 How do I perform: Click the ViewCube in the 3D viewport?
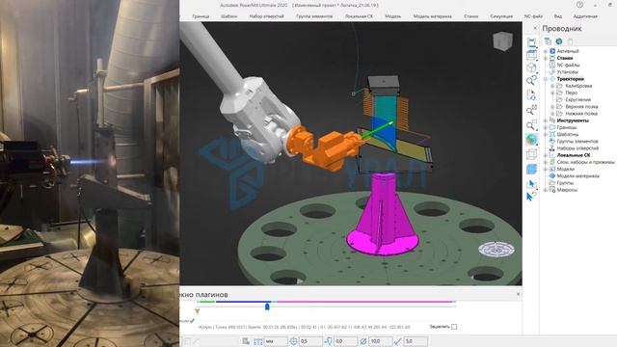[503, 41]
